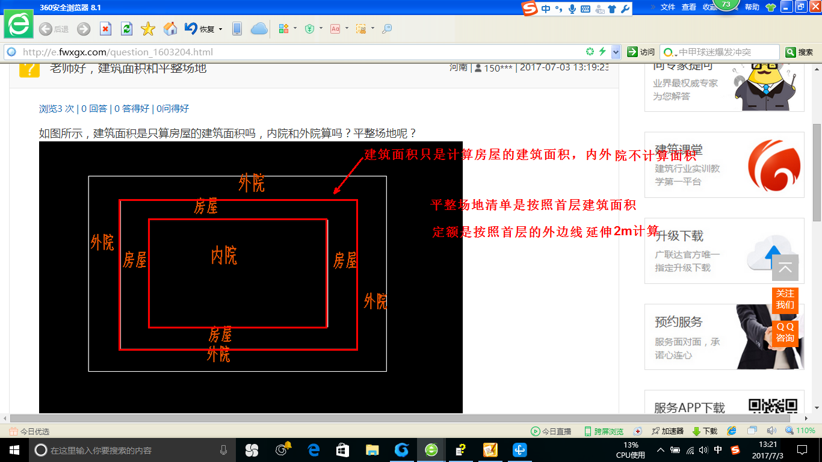Click the 升级下载 sidebar banner
This screenshot has width=822, height=462.
(x=725, y=251)
